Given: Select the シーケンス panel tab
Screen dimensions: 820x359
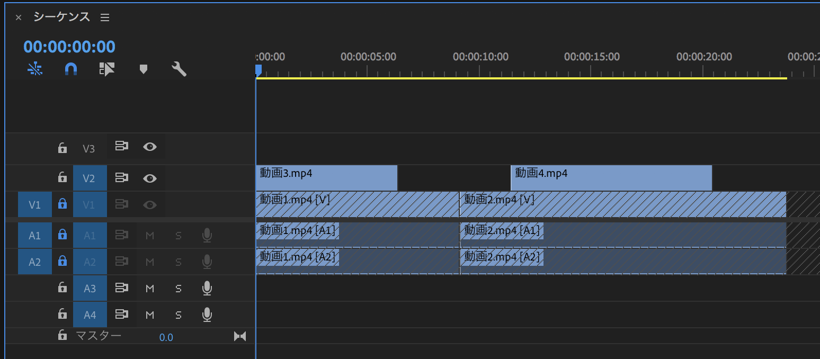Looking at the screenshot, I should point(61,17).
